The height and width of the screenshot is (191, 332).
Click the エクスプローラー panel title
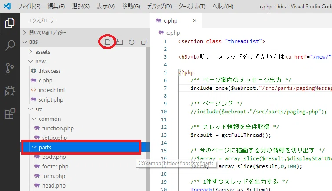point(43,20)
